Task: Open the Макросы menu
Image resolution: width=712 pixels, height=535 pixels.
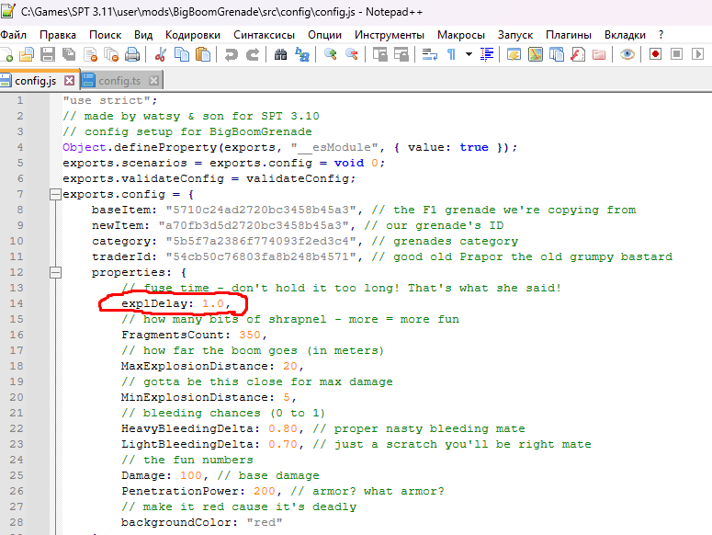Action: pos(461,35)
